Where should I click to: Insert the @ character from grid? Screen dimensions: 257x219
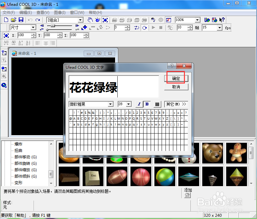tap(71, 119)
